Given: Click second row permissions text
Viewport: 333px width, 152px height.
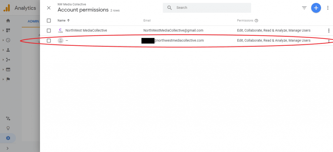Looking at the screenshot, I should (x=274, y=40).
